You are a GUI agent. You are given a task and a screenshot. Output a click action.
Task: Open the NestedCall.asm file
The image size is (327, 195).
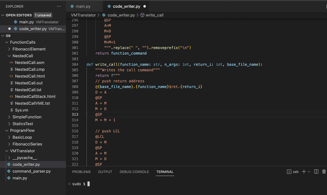pos(29,62)
